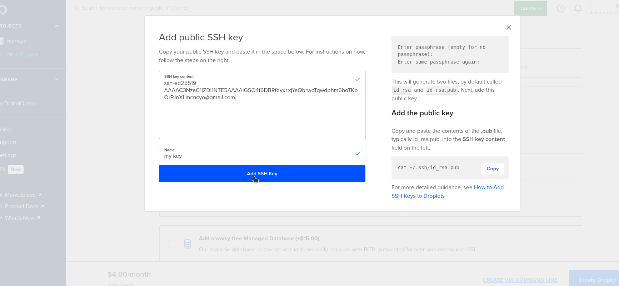Click the $4.00/month price text
619x286 pixels.
129,274
